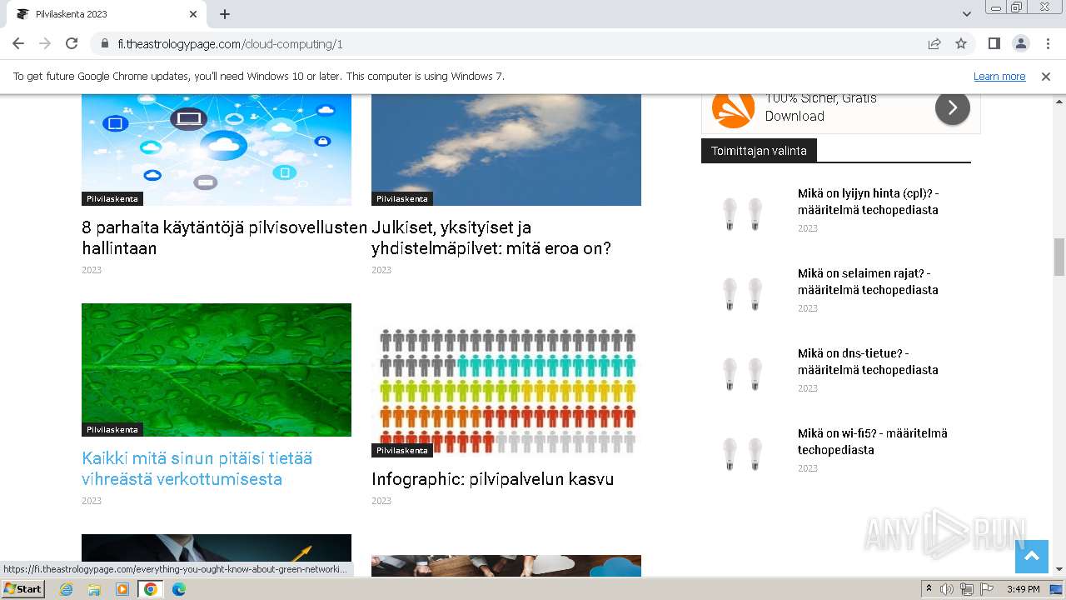Open the share page icon in the address bar
Viewport: 1066px width, 600px height.
(934, 44)
